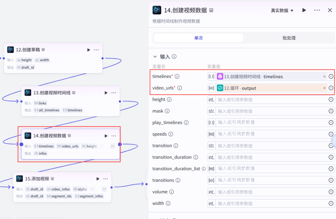Open more options for node 15.添加视频
The height and width of the screenshot is (219, 336).
106,179
